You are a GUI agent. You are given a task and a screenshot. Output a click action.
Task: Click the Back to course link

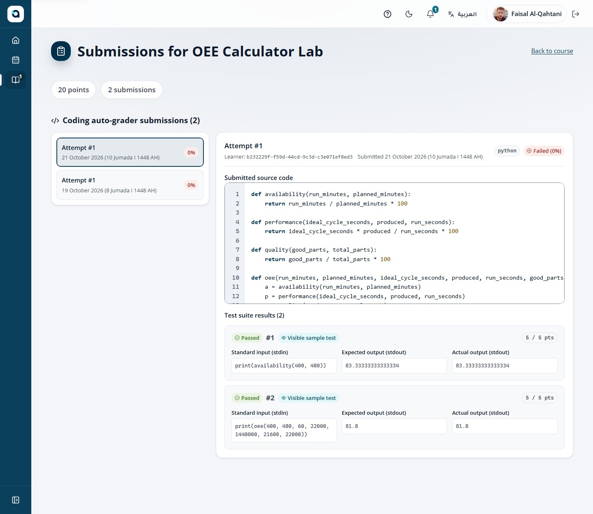[x=552, y=51]
